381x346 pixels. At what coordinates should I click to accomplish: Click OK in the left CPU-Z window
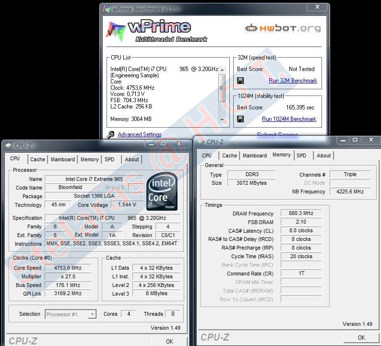(169, 341)
